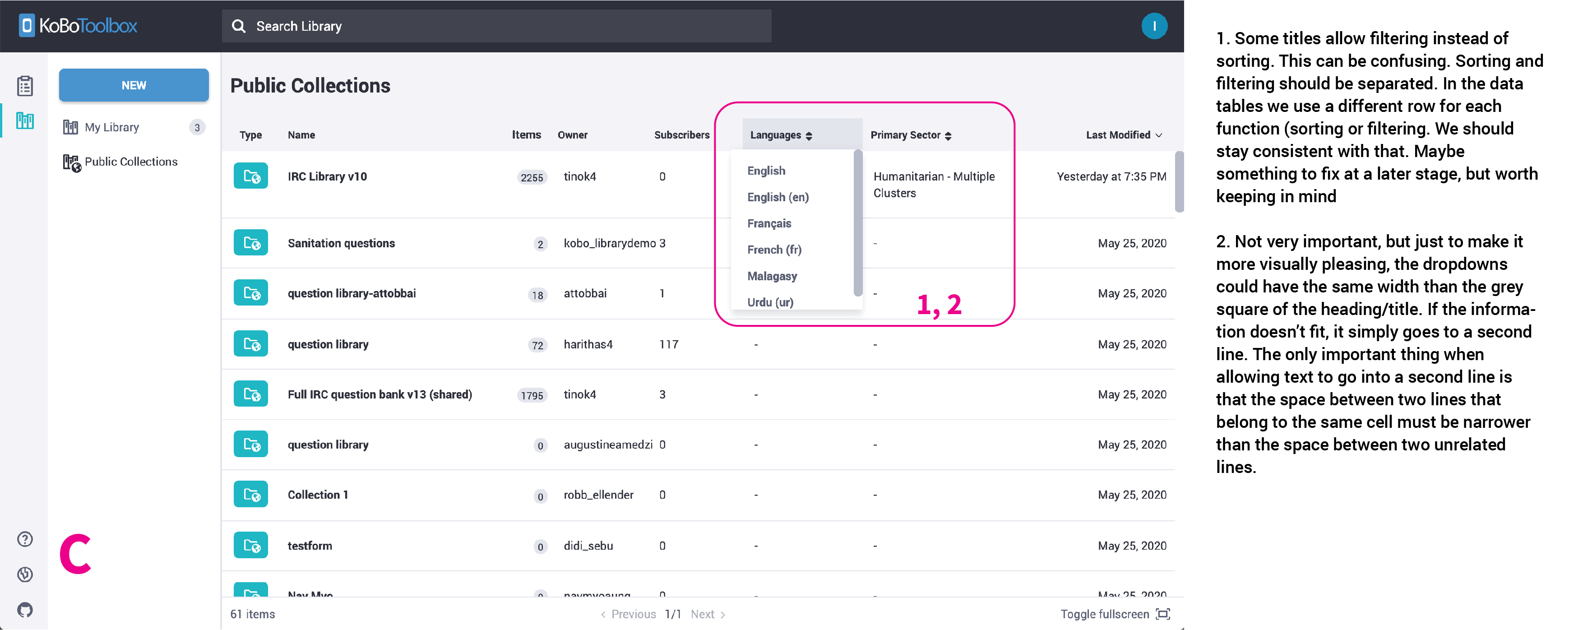This screenshot has width=1583, height=630.
Task: Select the Library icon in the left sidebar
Action: tap(24, 121)
